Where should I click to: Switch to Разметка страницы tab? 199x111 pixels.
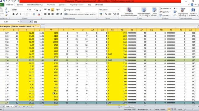(35, 5)
